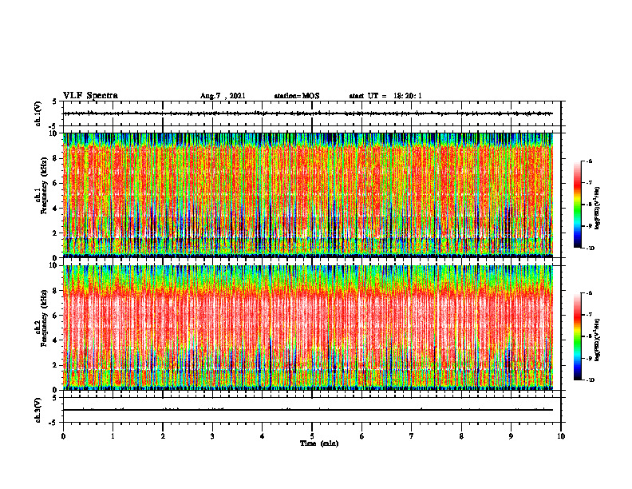Click time-axis tick label '2'
The width and height of the screenshot is (632, 489).
tap(163, 436)
